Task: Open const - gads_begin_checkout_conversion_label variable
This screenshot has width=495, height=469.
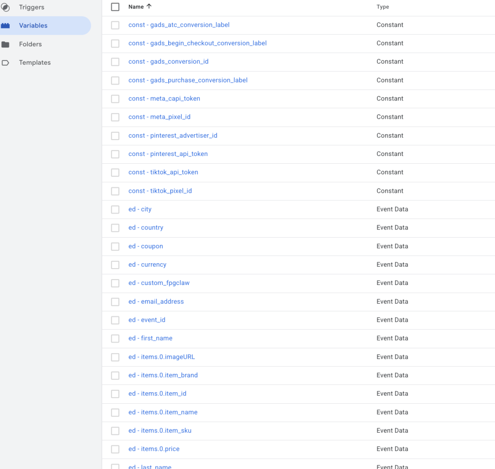Action: click(x=198, y=43)
